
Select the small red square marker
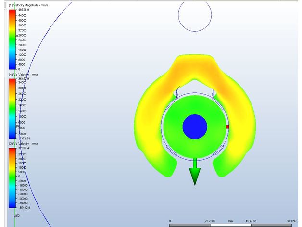[x=227, y=127]
